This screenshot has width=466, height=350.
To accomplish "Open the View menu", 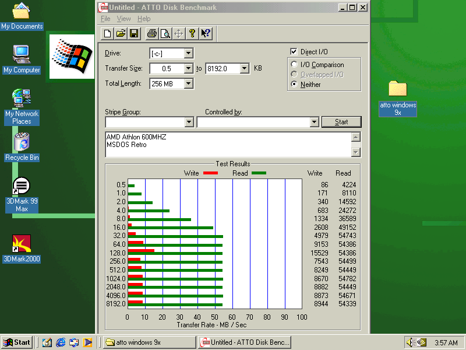I will pos(123,19).
